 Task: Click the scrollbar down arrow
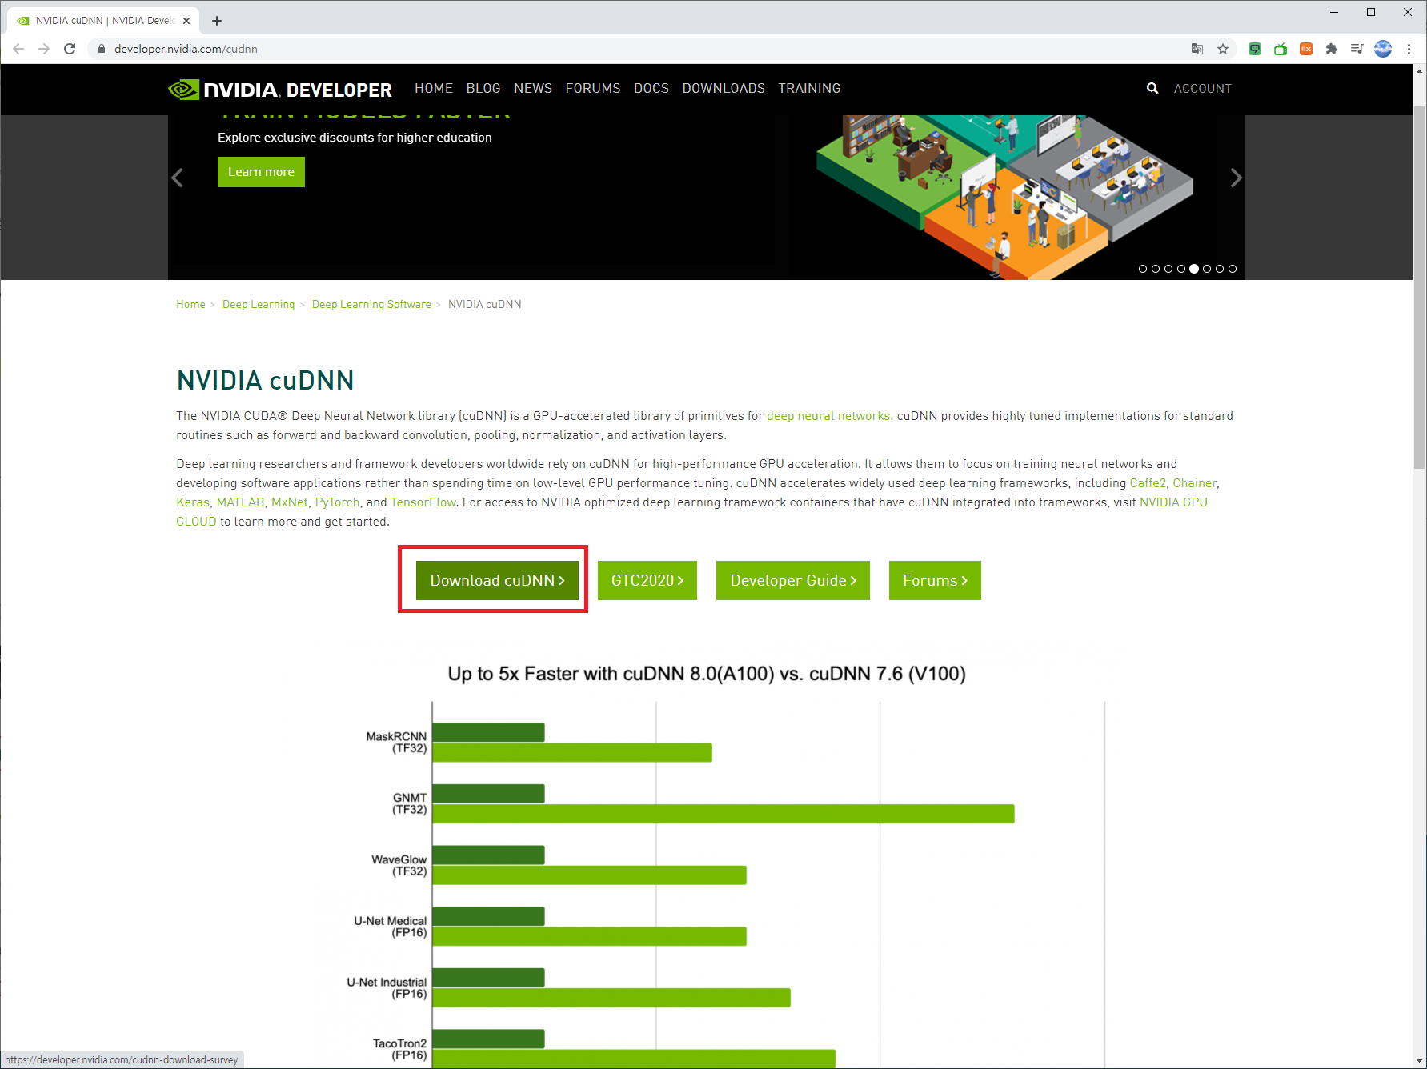pyautogui.click(x=1420, y=1061)
